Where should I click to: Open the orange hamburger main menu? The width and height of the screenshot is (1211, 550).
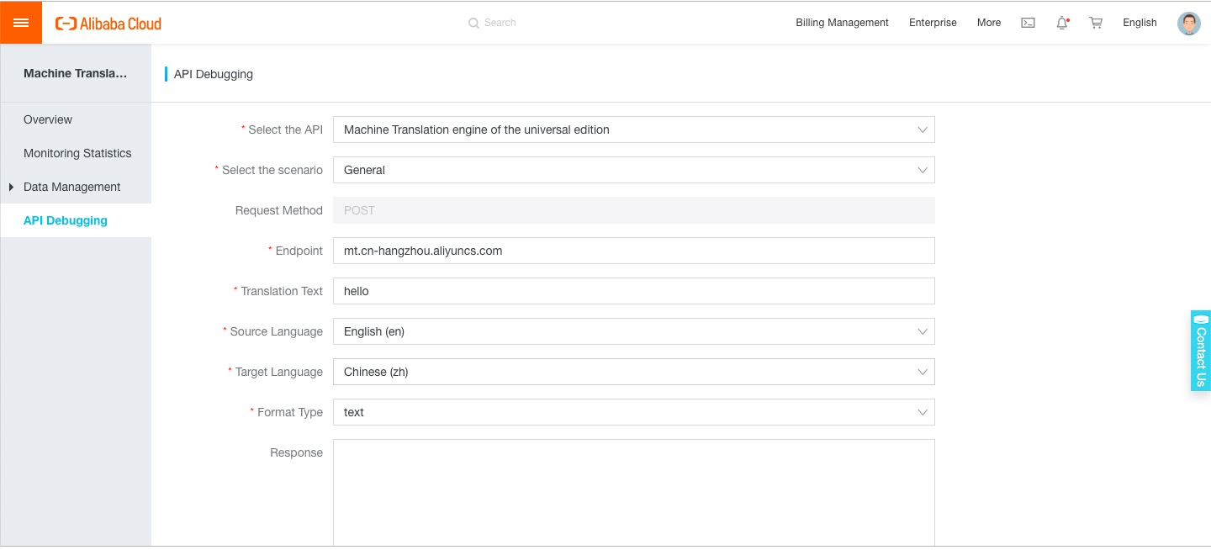21,23
